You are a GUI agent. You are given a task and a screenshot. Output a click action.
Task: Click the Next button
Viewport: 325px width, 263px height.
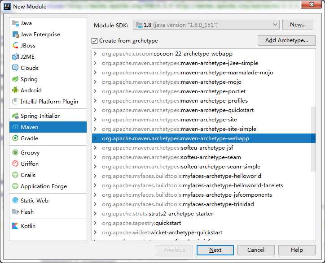pos(215,250)
